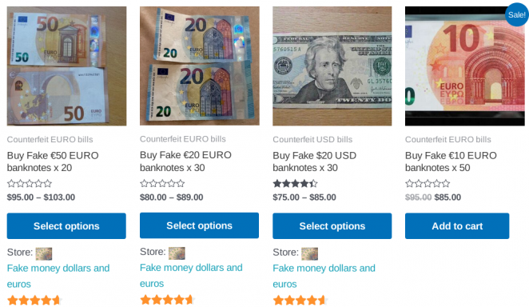Select options for the $20 USD banknotes
Image resolution: width=529 pixels, height=307 pixels.
(332, 226)
